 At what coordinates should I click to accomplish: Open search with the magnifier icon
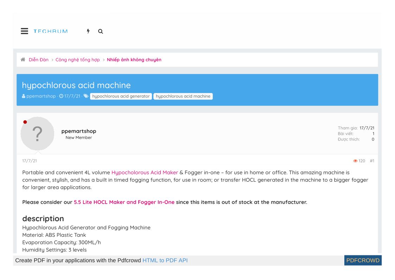click(x=101, y=31)
